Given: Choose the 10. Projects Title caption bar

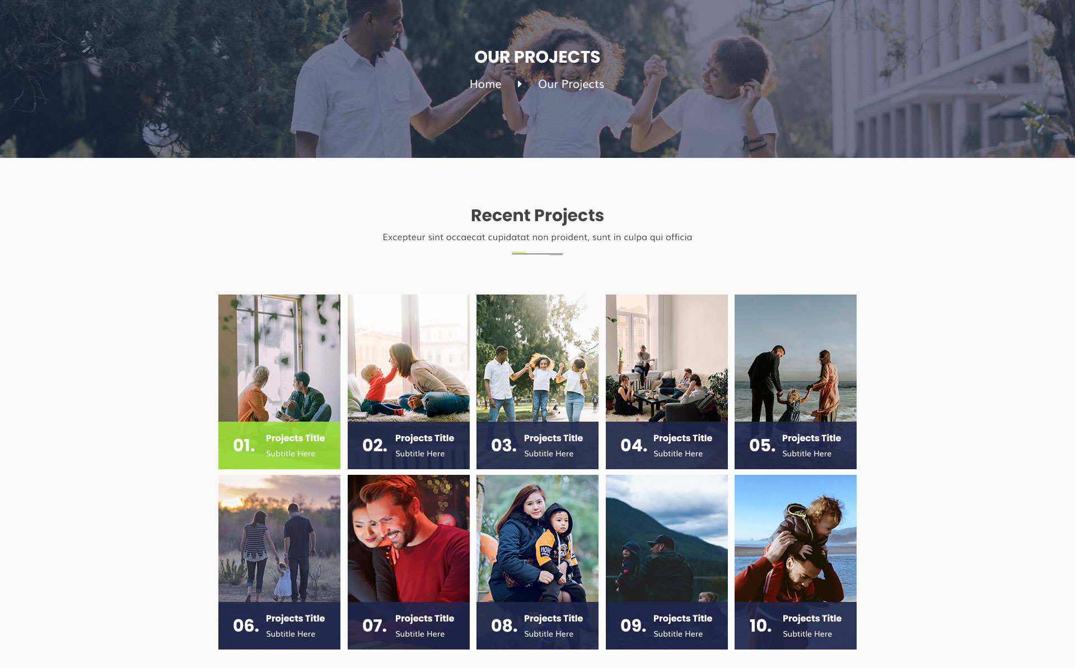Looking at the screenshot, I should pyautogui.click(x=796, y=625).
